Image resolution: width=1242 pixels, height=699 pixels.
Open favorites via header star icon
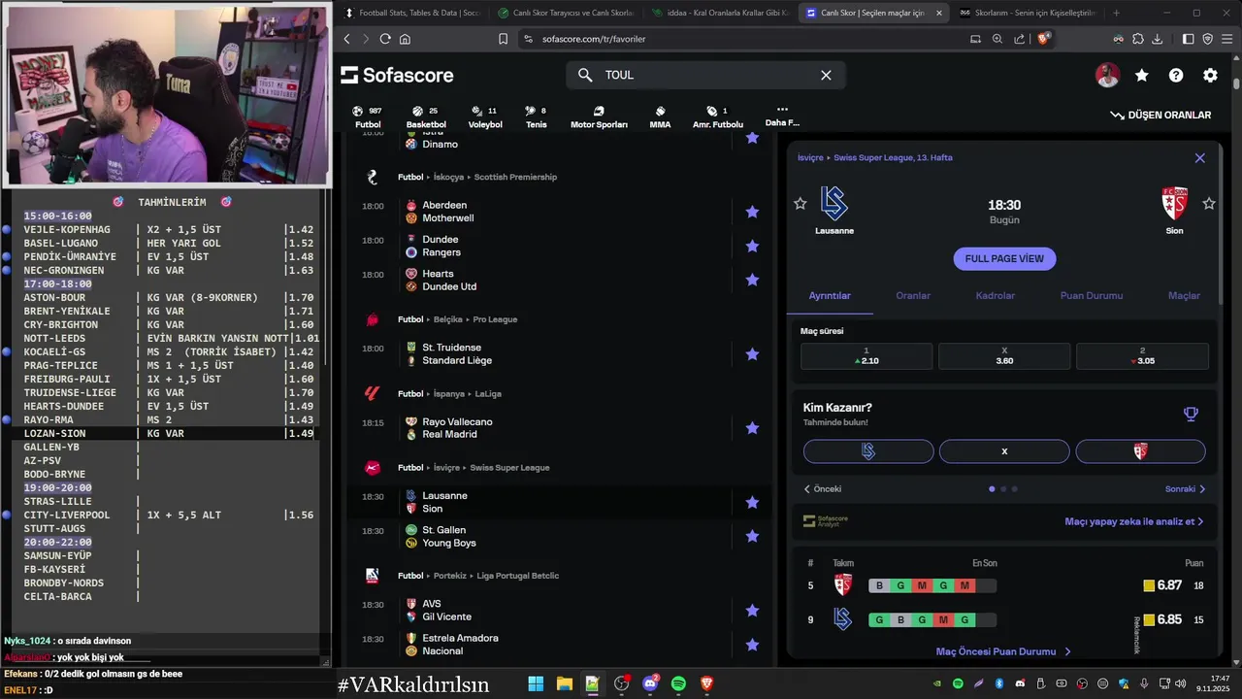pyautogui.click(x=1142, y=75)
